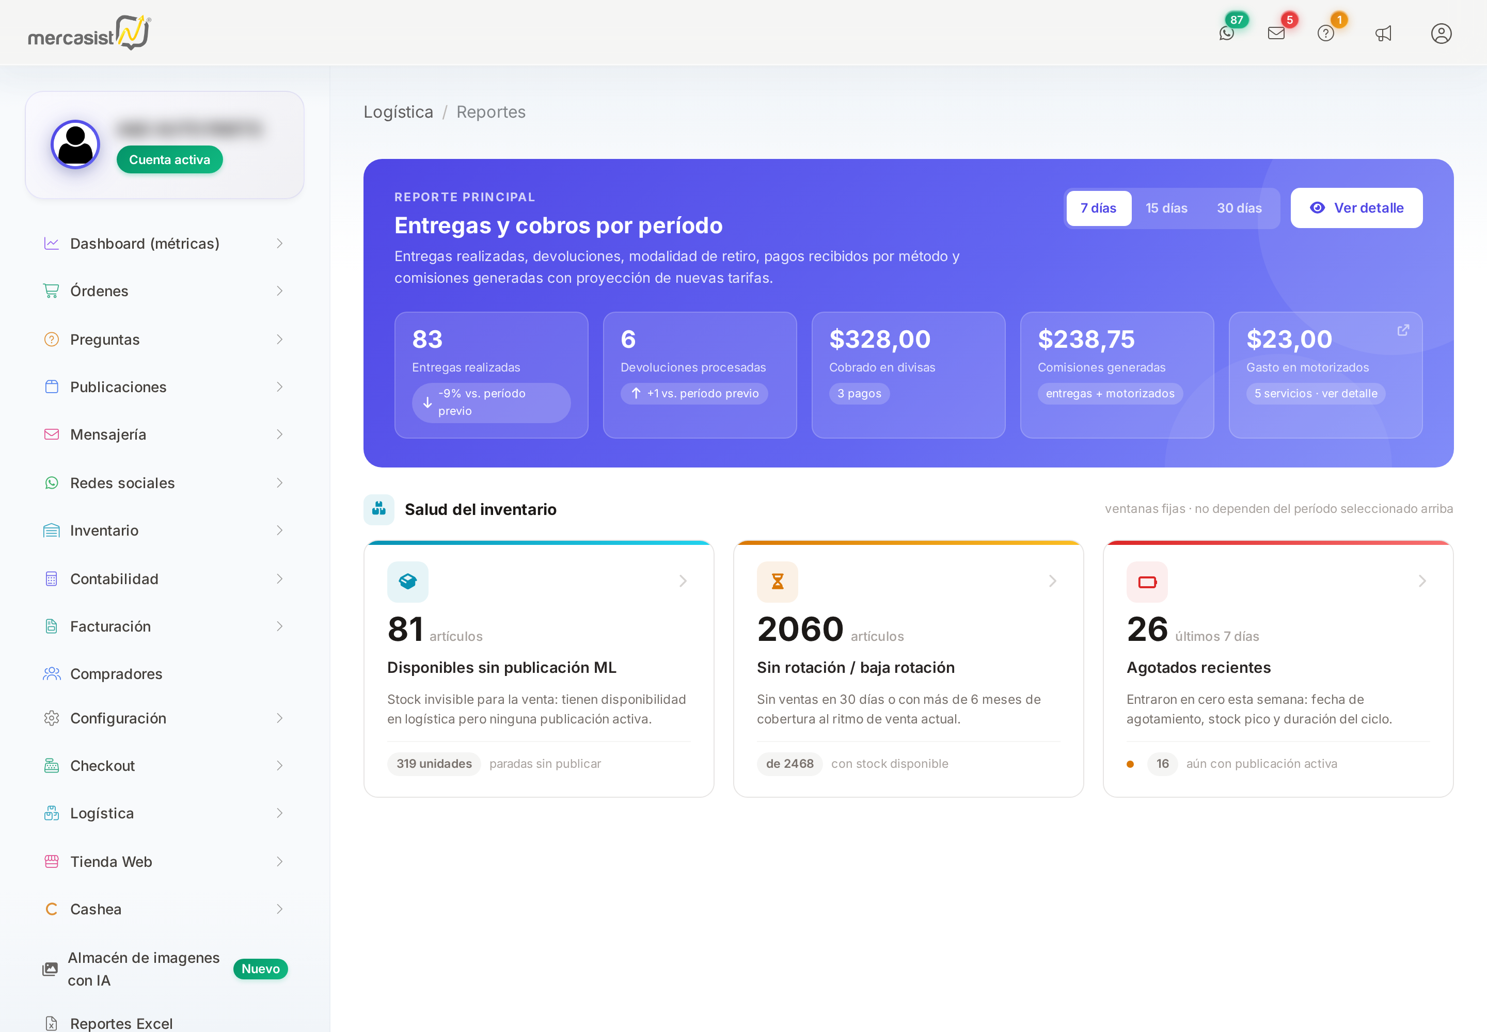The image size is (1487, 1032).
Task: Go to Logística breadcrumb link
Action: tap(399, 112)
